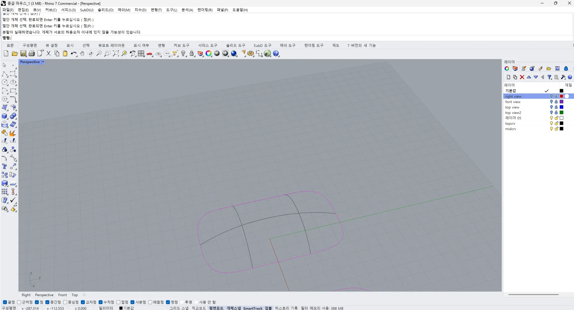Screen dimensions: 574x310
Task: Open a file using the folder icon
Action: pyautogui.click(x=14, y=53)
